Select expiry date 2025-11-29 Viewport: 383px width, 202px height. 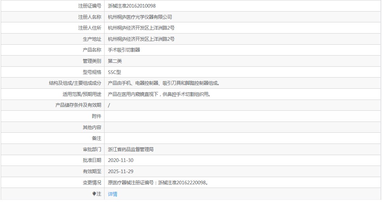coord(121,172)
